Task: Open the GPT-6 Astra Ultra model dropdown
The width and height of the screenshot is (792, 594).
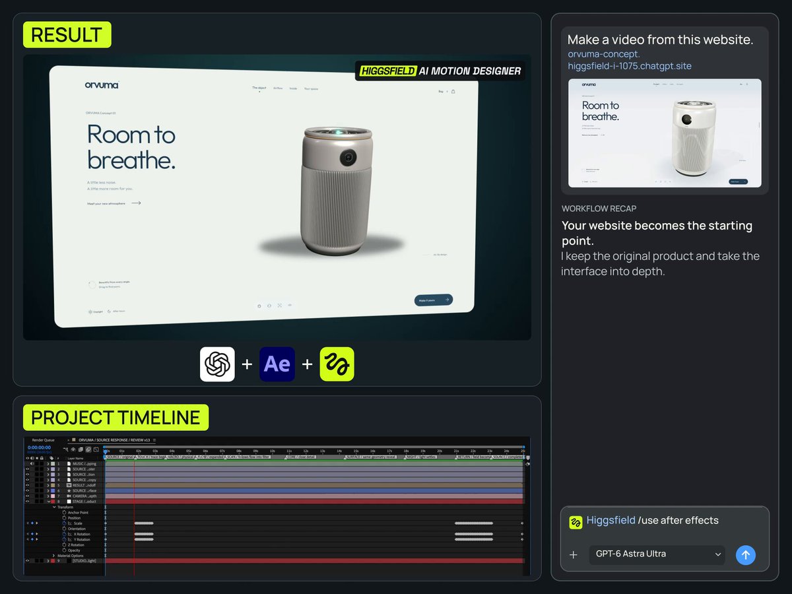Action: pos(657,555)
